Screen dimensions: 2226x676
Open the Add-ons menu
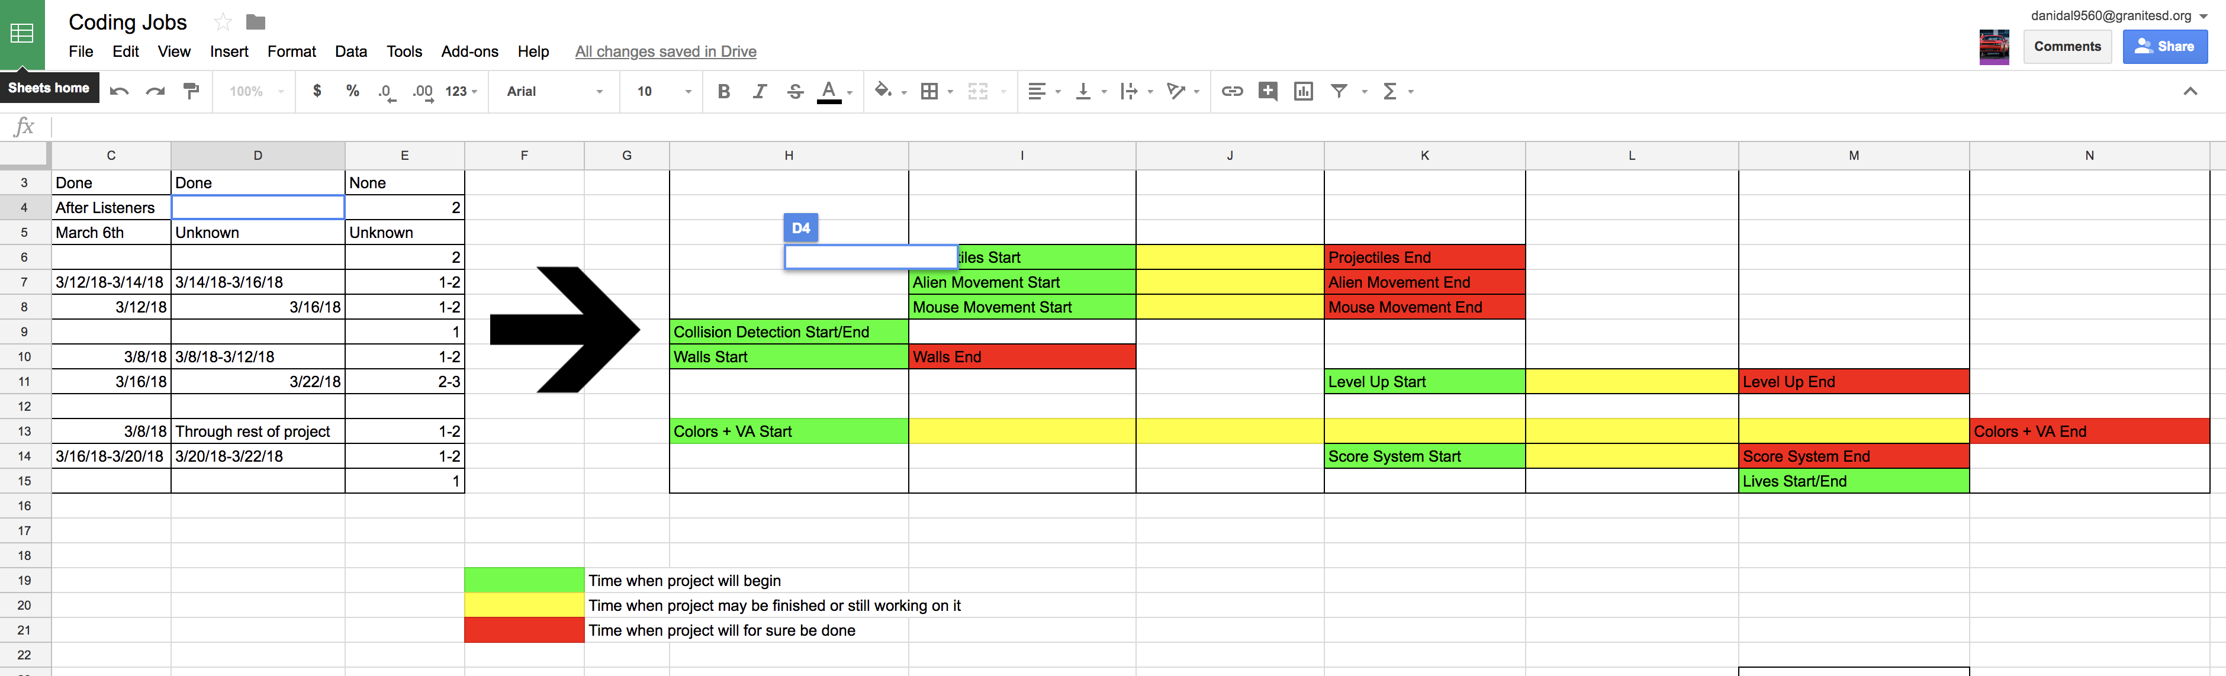469,52
